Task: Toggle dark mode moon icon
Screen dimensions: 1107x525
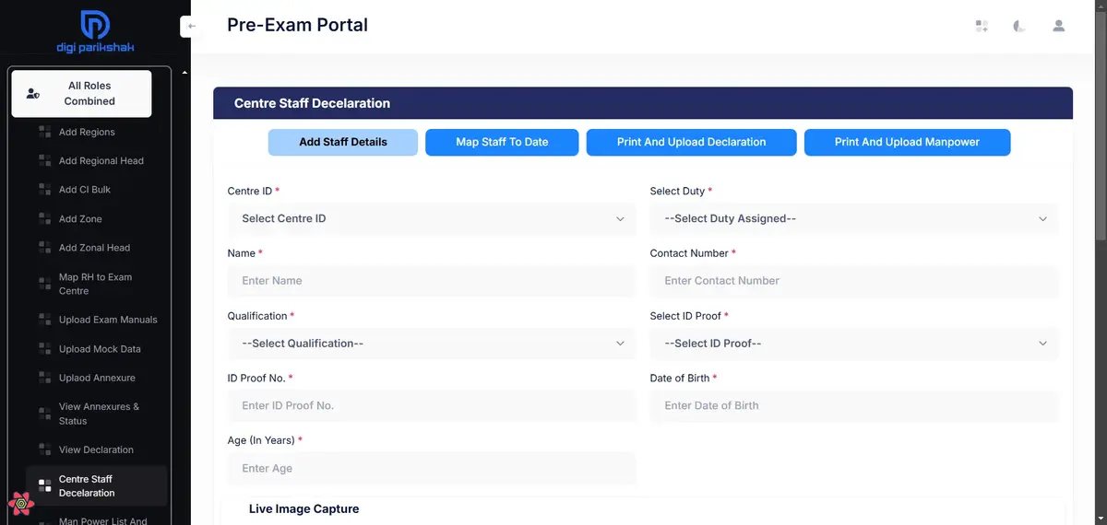Action: [x=1019, y=27]
